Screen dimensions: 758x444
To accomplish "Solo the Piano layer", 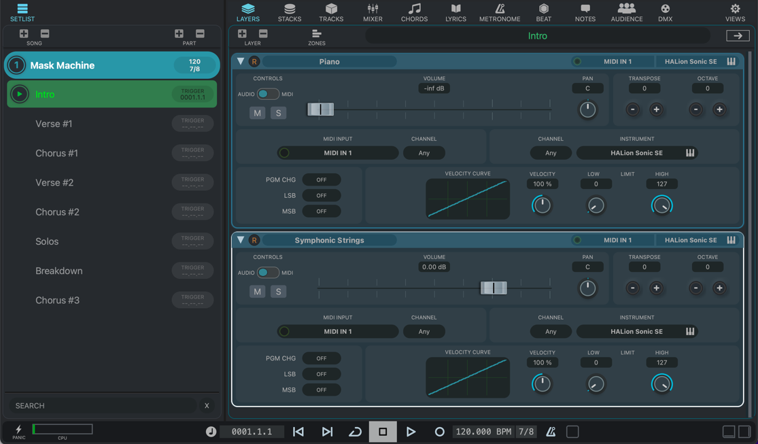I will point(278,113).
